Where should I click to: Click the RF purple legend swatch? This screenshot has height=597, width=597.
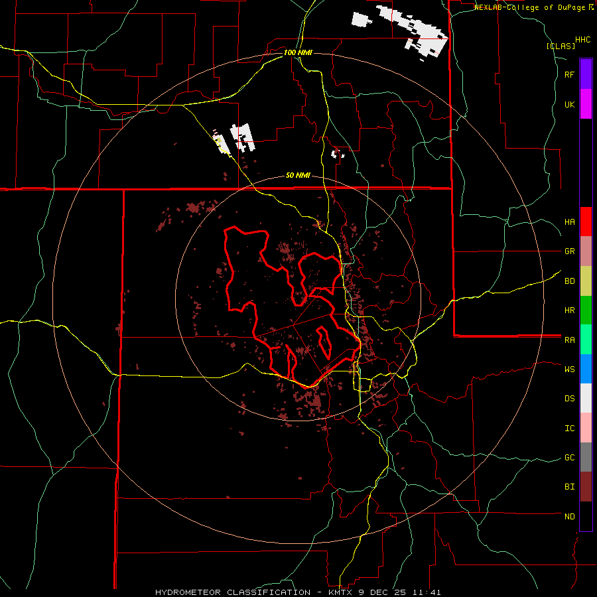point(586,74)
